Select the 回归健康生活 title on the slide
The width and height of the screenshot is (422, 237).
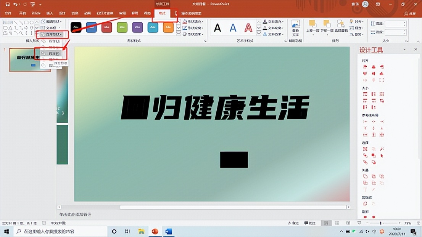pyautogui.click(x=215, y=107)
